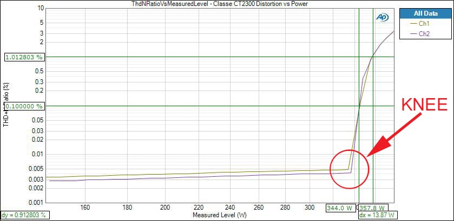Click the All Data legend header
Screen dimensions: 454x221
tap(425, 13)
